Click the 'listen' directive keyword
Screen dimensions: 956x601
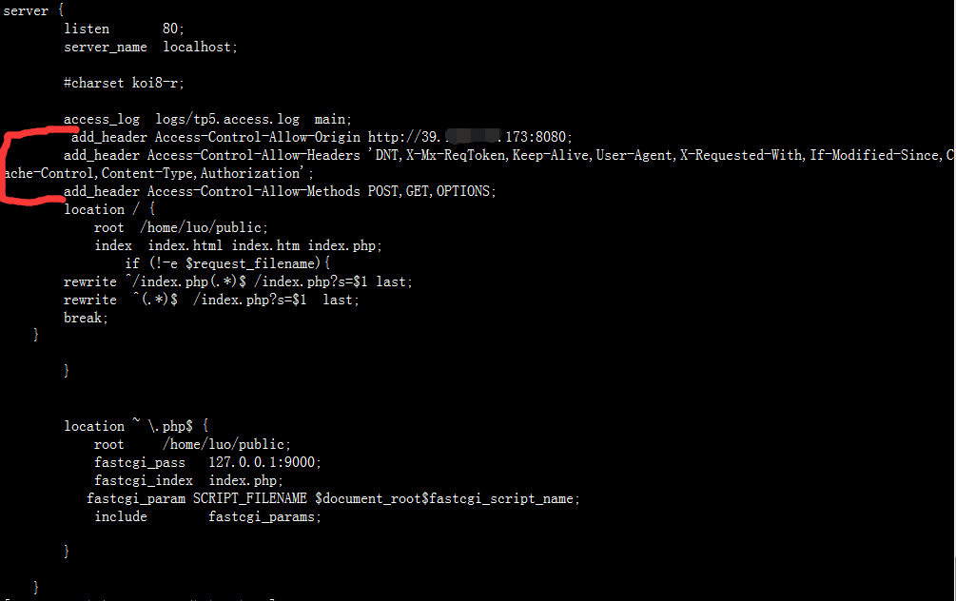click(x=87, y=29)
